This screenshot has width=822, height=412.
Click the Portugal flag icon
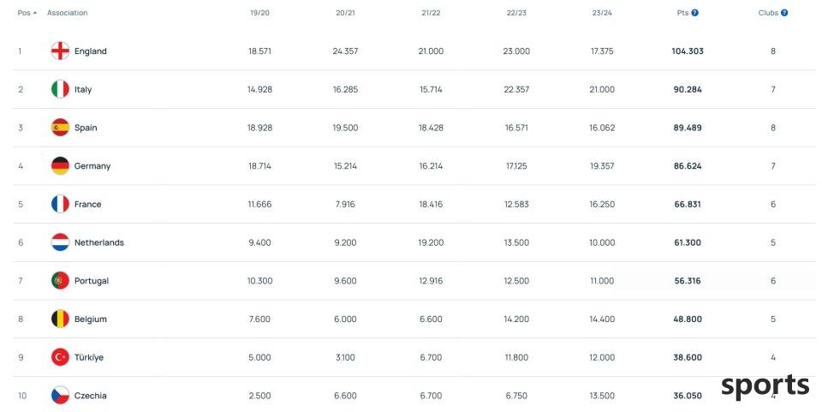(x=60, y=280)
